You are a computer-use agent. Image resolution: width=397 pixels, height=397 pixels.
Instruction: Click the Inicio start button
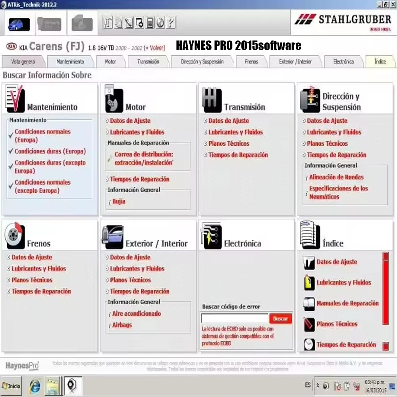pyautogui.click(x=11, y=386)
